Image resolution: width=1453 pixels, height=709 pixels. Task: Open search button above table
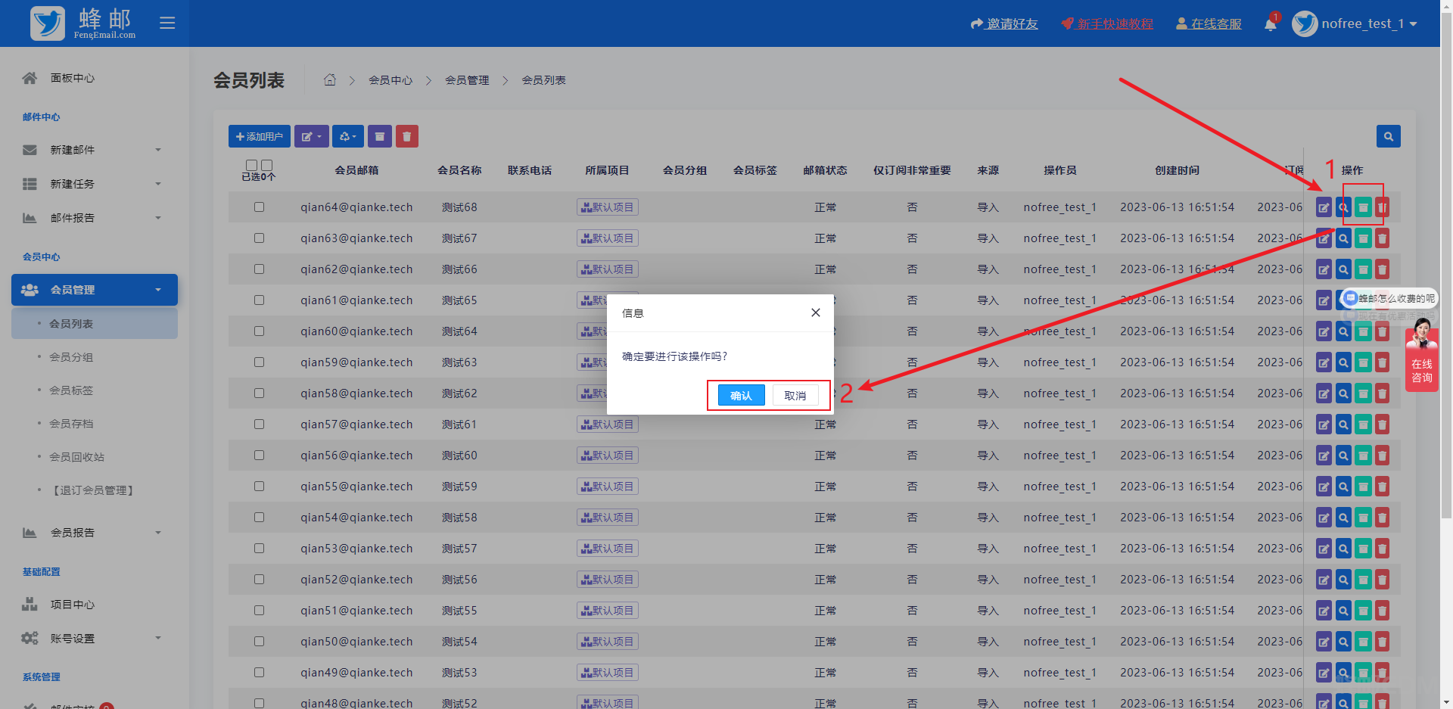pyautogui.click(x=1388, y=136)
